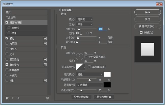Open the 图案叠加 effect settings
This screenshot has width=165, height=105.
[x=14, y=70]
